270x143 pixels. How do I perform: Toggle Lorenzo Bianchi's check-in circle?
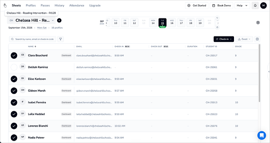14,126
